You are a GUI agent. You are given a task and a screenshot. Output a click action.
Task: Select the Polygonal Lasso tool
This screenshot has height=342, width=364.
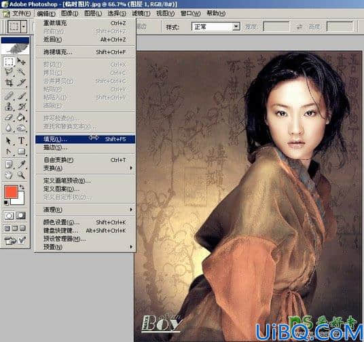[x=9, y=72]
